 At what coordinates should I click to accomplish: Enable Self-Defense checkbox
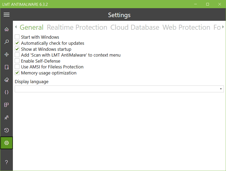(17, 61)
